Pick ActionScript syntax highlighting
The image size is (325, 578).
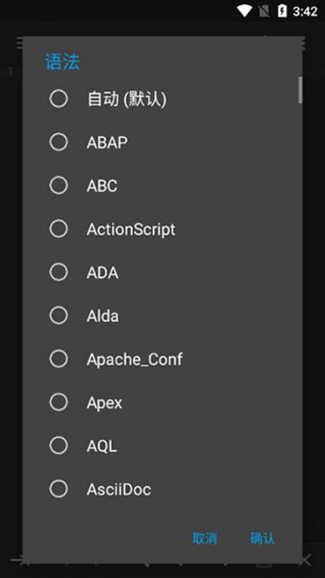pyautogui.click(x=59, y=229)
